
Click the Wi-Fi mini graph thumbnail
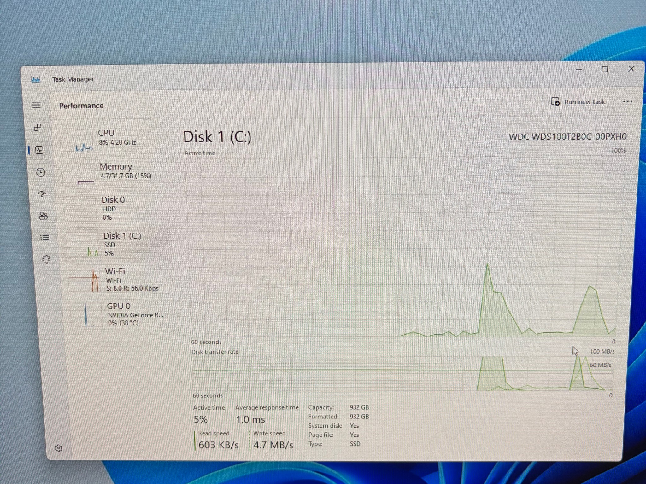tap(84, 280)
